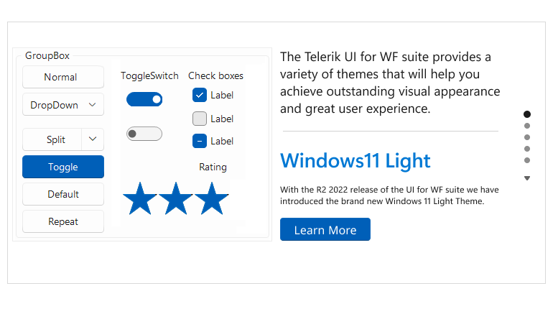Click the down arrow below carousel dots
The height and width of the screenshot is (327, 553).
pos(527,178)
